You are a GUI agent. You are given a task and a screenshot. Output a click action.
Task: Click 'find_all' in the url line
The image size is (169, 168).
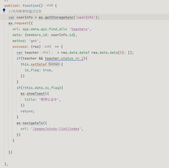[57, 29]
